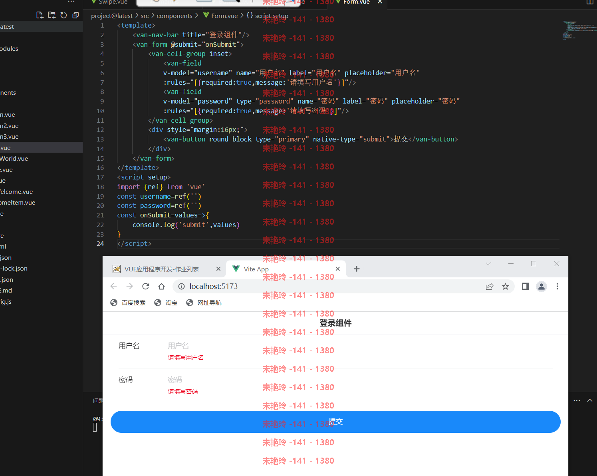The height and width of the screenshot is (476, 597).
Task: Close the Form.vue editor tab
Action: click(380, 2)
